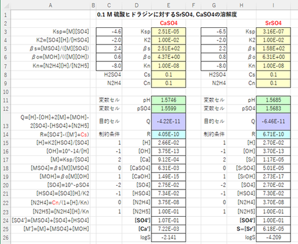Click the [Sr] value 1.17E-05
Viewport: 298px width, 244px height.
(273, 160)
